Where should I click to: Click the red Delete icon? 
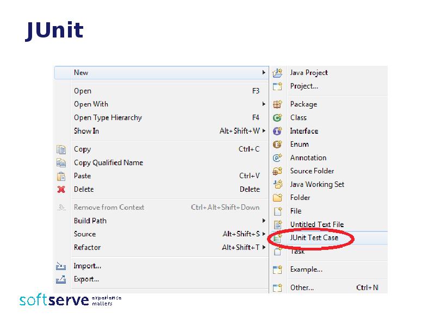tap(61, 190)
